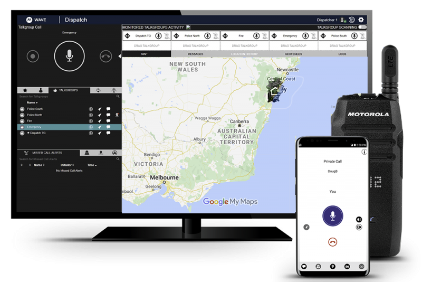Switch to the LOGS tab

342,54
